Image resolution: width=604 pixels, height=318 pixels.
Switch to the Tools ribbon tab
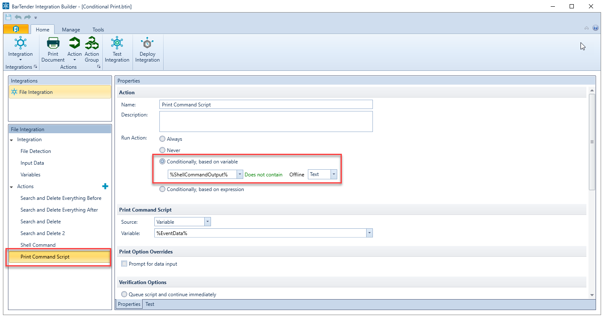click(x=98, y=29)
